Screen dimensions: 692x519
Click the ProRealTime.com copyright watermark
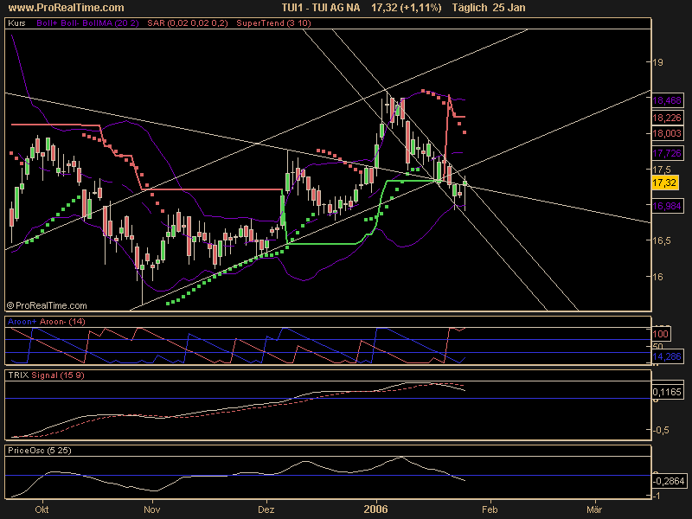click(47, 305)
